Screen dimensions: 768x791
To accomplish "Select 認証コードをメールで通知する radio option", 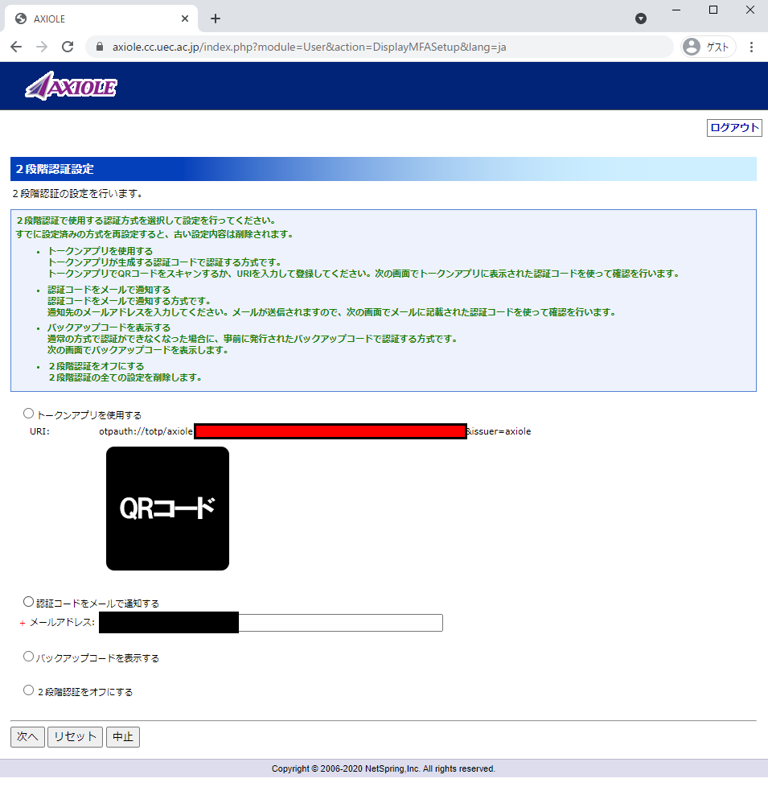I will pyautogui.click(x=29, y=602).
